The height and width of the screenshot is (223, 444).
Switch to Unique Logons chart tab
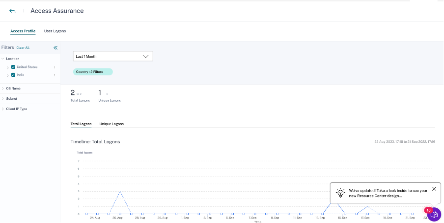(x=111, y=124)
